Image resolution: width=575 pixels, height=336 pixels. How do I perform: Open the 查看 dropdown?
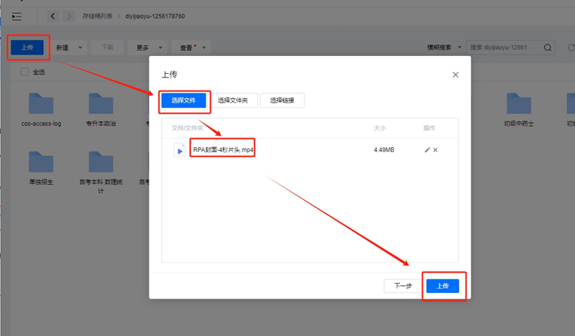[x=193, y=47]
